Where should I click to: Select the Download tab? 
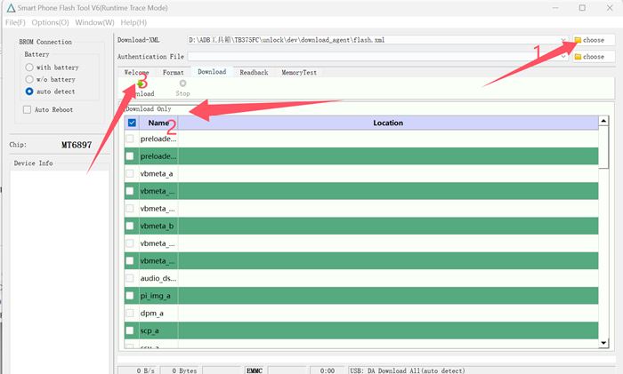[212, 71]
